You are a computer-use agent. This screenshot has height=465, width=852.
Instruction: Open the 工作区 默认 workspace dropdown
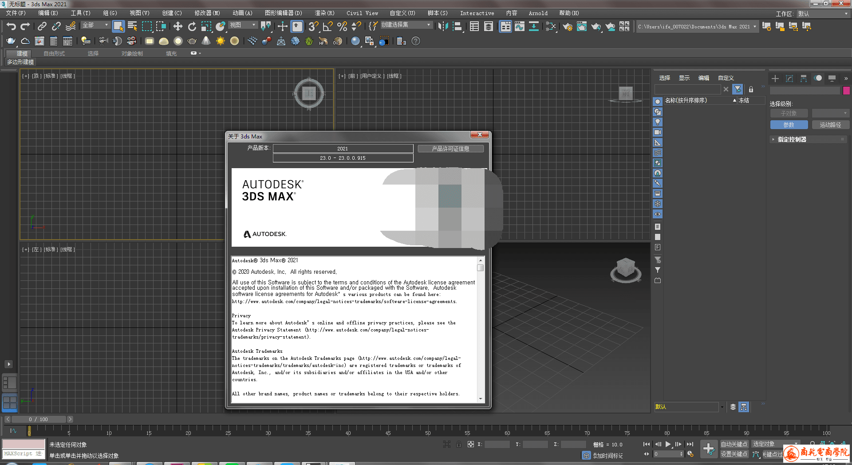[x=823, y=14]
